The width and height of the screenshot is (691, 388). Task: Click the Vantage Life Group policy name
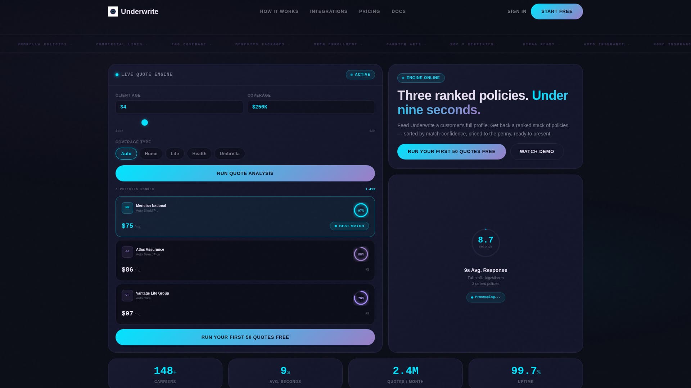[153, 294]
